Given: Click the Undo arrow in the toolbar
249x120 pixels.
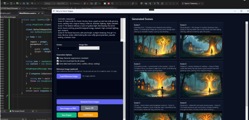Looking at the screenshot, I should point(32,3).
